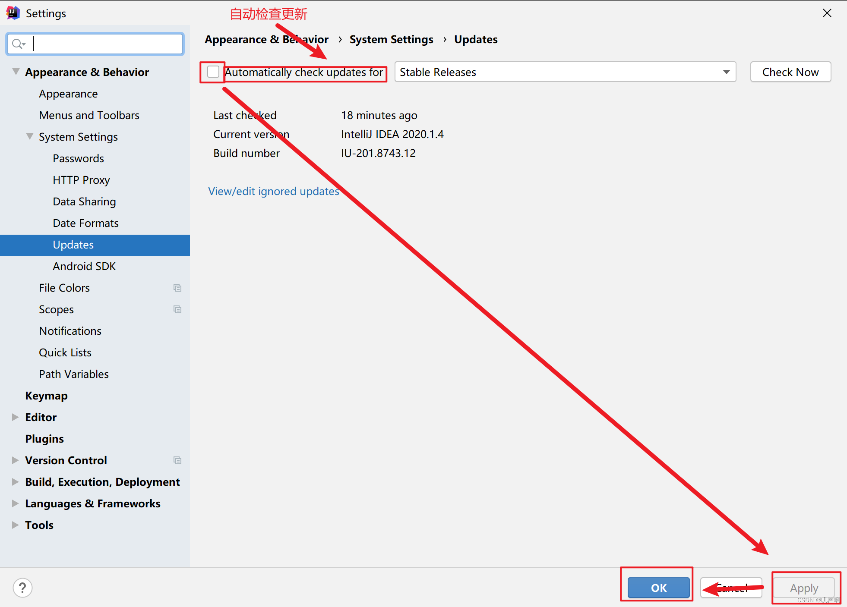Click System Settings in the breadcrumb

click(391, 39)
